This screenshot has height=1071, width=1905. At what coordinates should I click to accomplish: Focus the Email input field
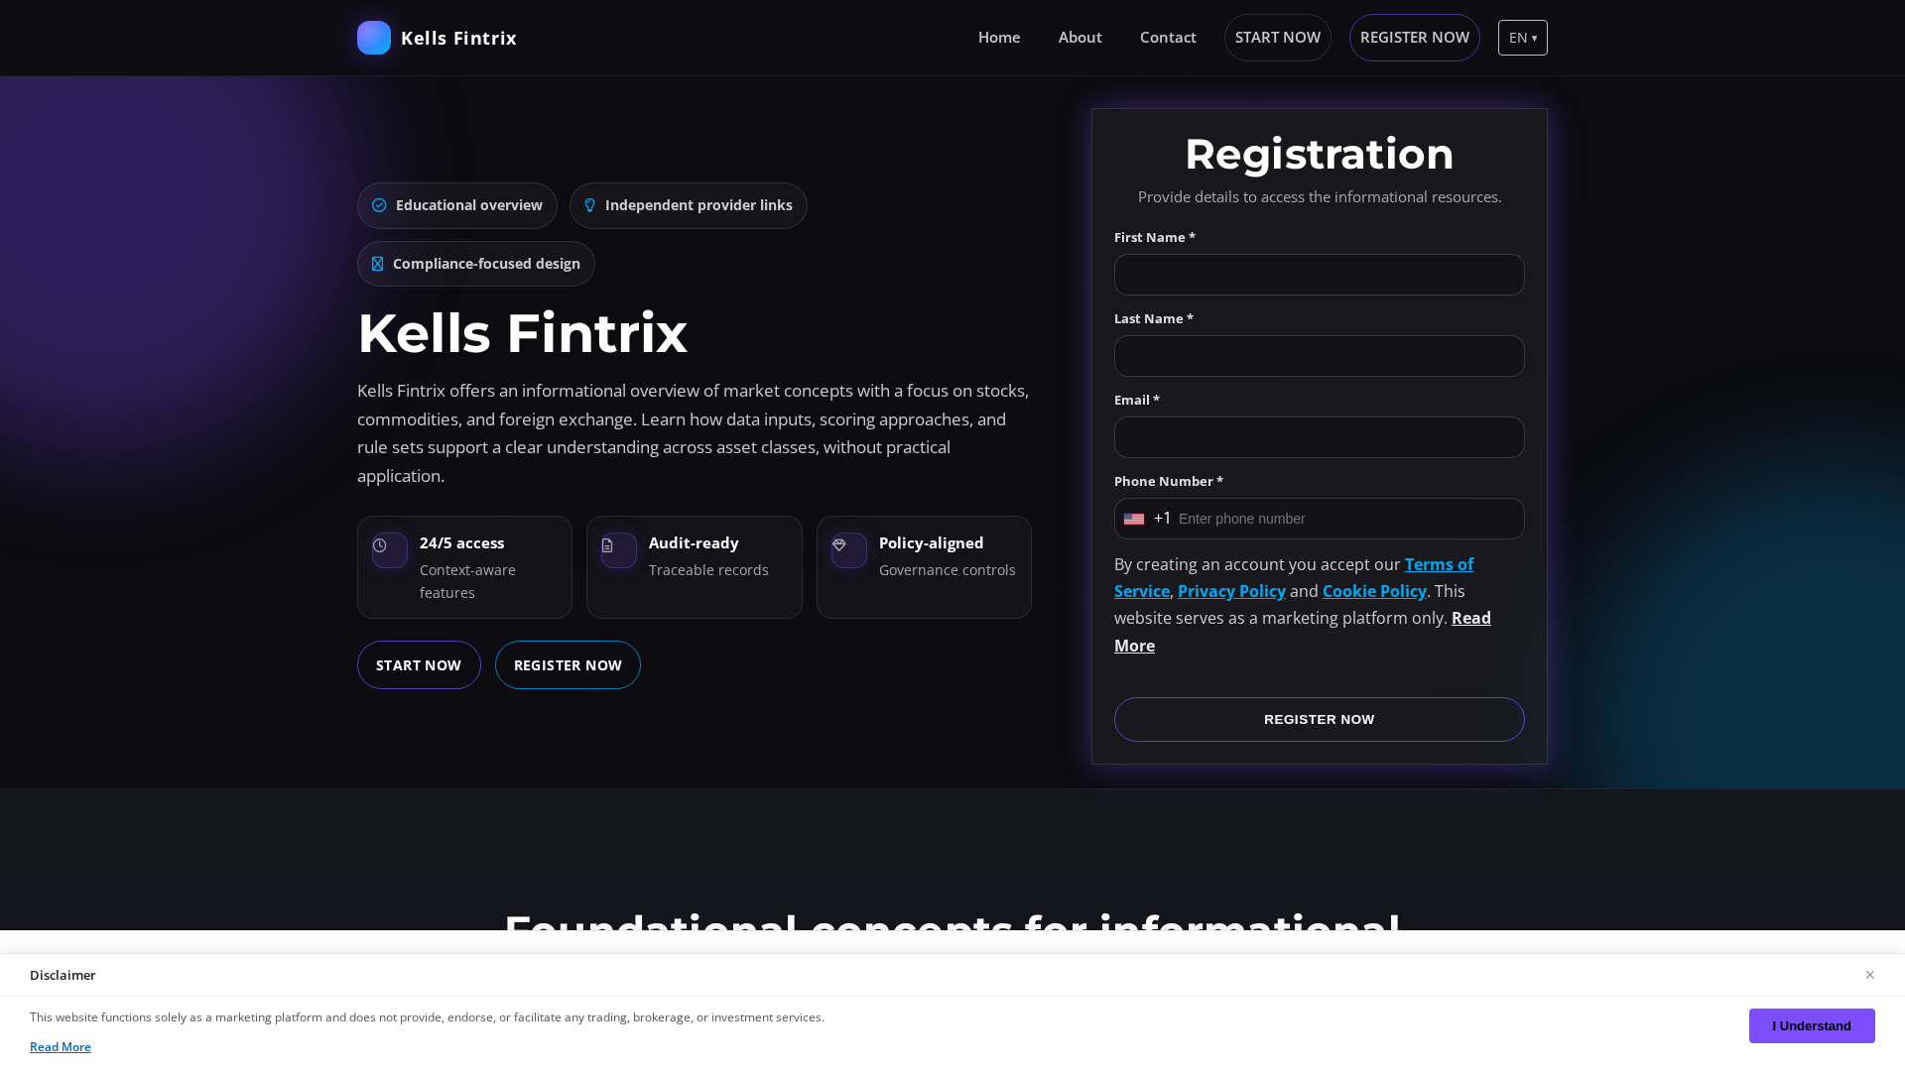(1320, 437)
